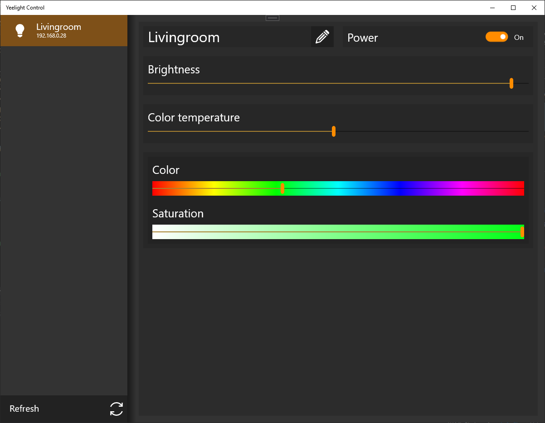Click the Refresh button label

[24, 409]
